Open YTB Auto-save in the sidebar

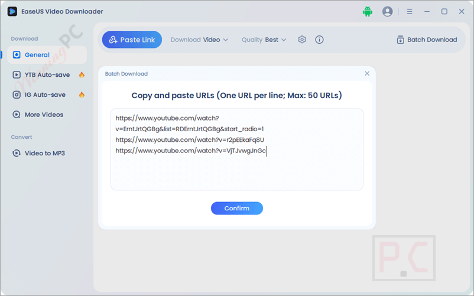tap(47, 74)
